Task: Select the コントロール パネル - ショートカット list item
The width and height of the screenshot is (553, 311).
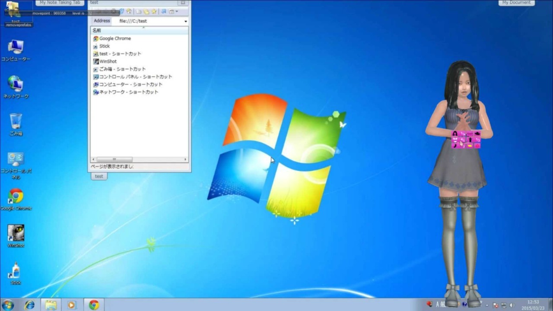Action: coord(135,77)
